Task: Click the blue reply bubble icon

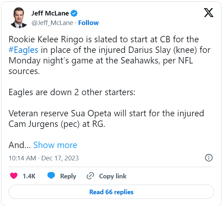Action: (x=51, y=176)
